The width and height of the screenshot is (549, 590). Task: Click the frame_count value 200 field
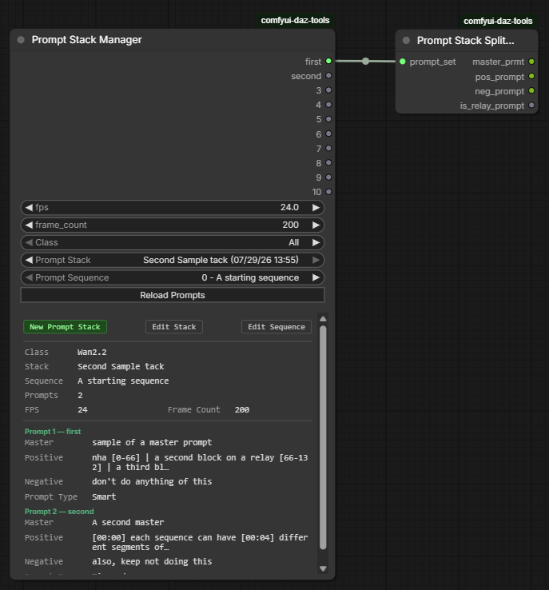point(173,225)
